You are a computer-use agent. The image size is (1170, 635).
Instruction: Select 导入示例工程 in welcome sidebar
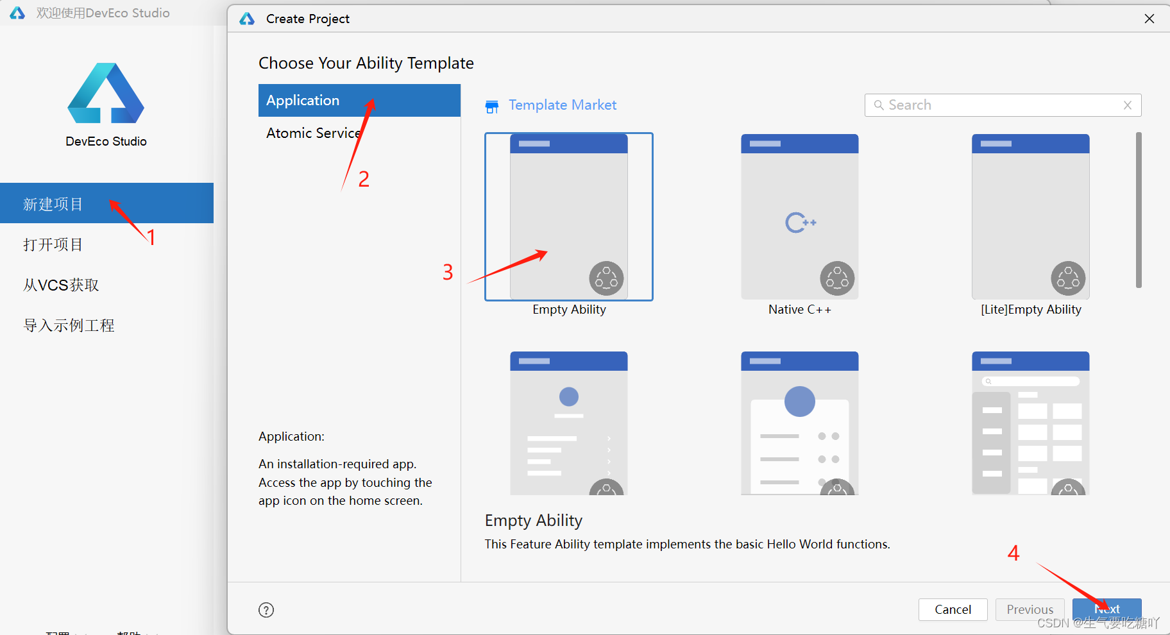pyautogui.click(x=106, y=325)
